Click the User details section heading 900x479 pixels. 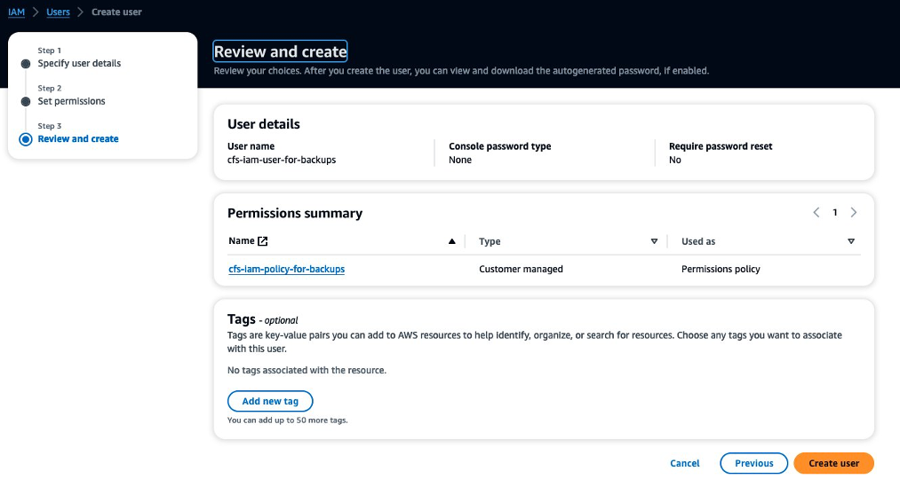[x=264, y=124]
